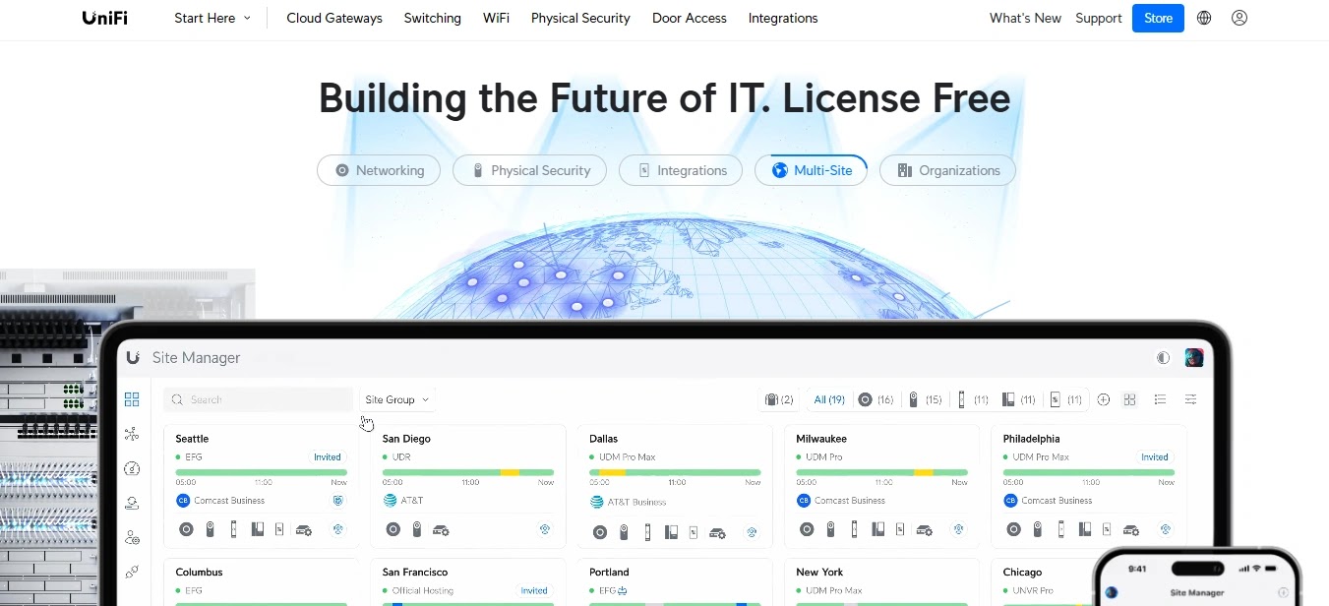
Task: Filter by Protect camera sites (15)
Action: [925, 399]
